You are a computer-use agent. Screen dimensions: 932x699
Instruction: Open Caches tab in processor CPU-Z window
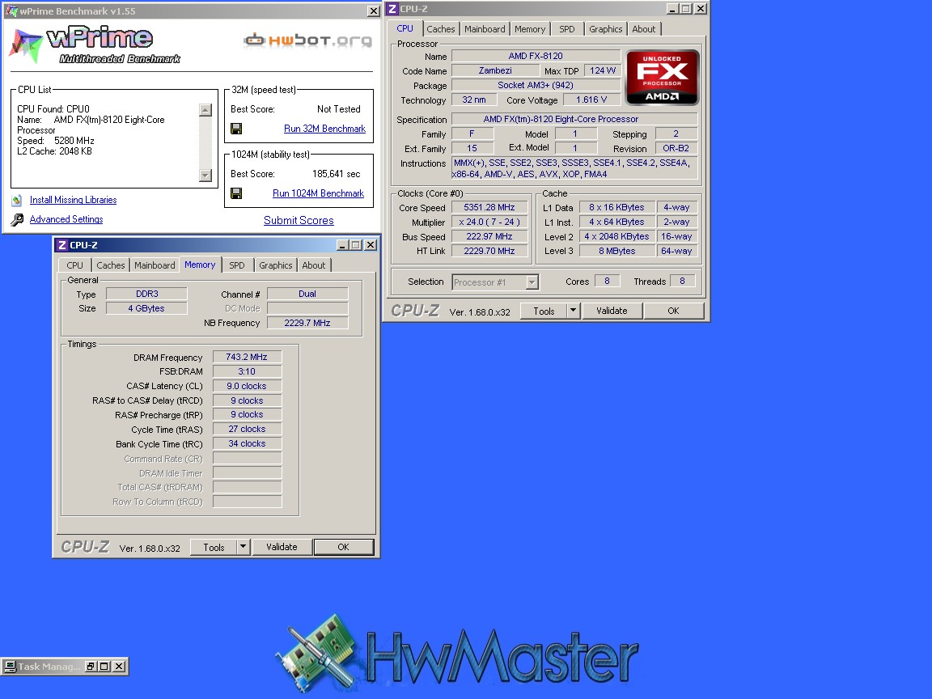440,28
